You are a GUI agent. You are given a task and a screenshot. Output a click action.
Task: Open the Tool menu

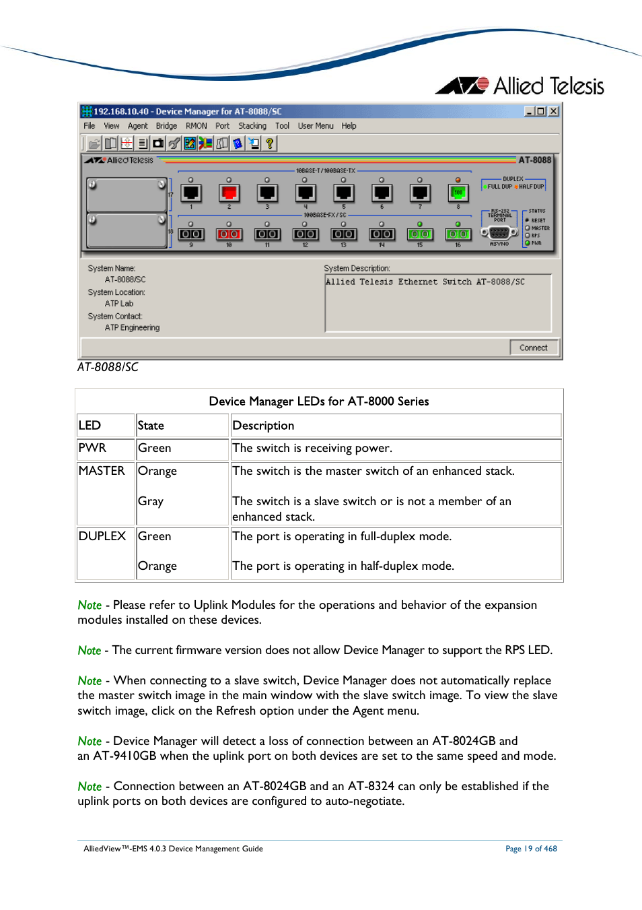point(283,126)
